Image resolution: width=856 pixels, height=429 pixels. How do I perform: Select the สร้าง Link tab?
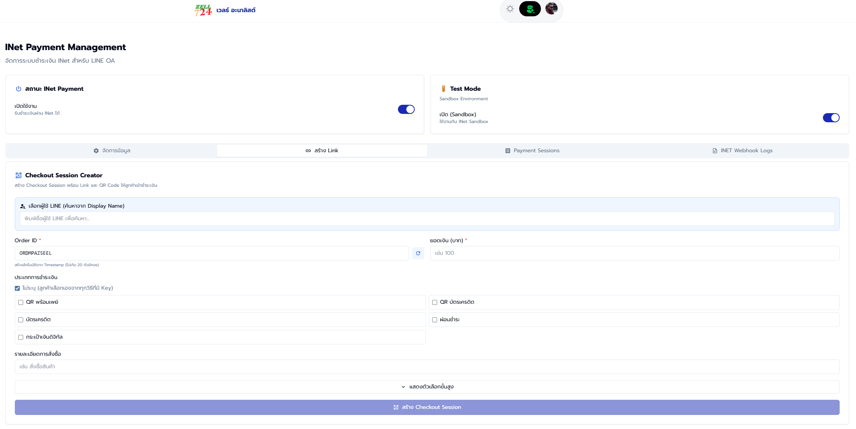(x=322, y=151)
